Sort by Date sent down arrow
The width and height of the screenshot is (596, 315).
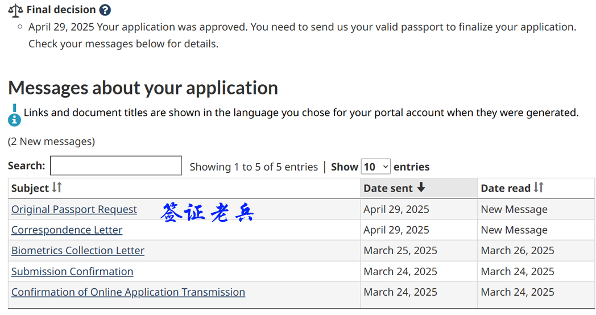coord(421,187)
